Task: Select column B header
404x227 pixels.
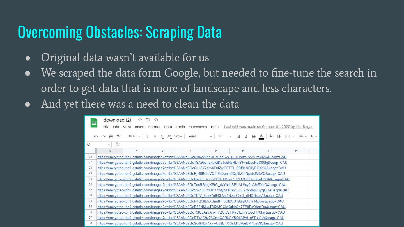Action: pos(136,151)
